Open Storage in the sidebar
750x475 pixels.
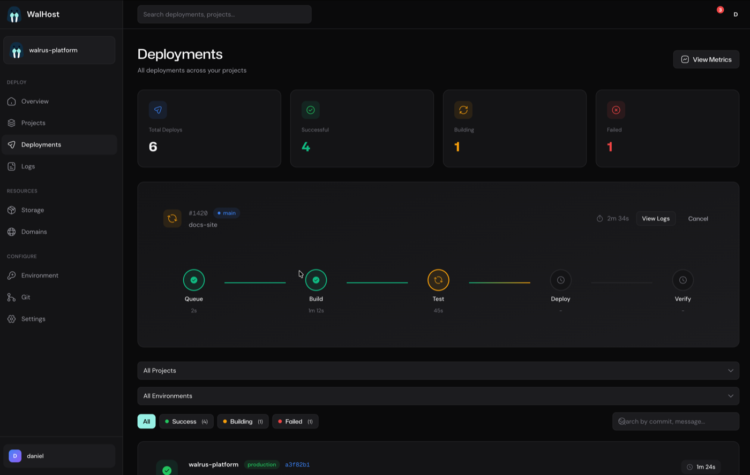(x=59, y=210)
